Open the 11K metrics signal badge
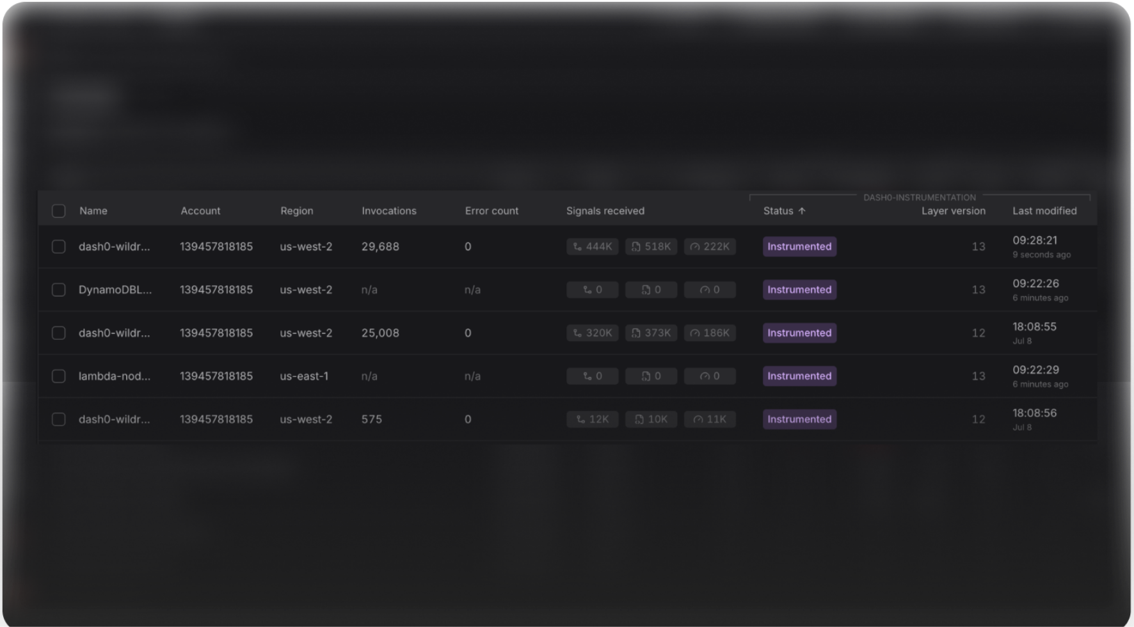Viewport: 1134px width, 627px height. 710,420
